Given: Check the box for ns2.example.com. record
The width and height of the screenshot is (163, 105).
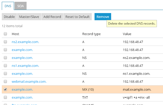Looking at the screenshot, I should 5,42.
